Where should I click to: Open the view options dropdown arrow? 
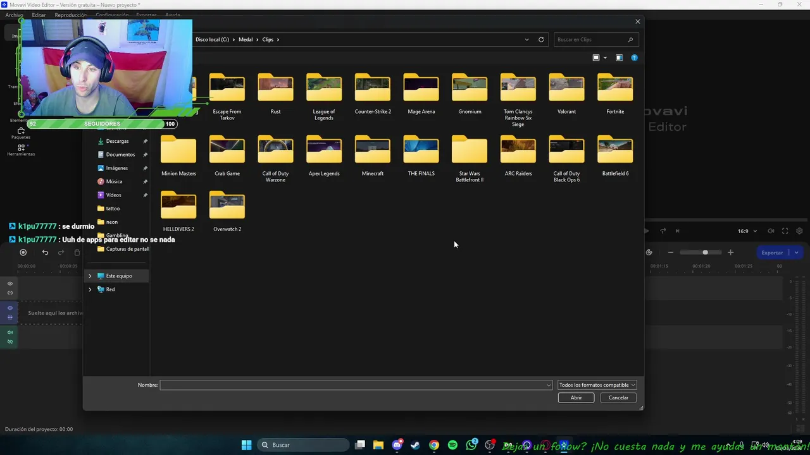(605, 58)
